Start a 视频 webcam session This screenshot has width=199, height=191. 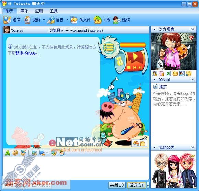point(32,20)
